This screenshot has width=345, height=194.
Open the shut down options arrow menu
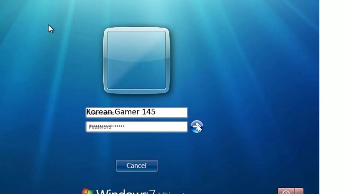click(x=299, y=192)
